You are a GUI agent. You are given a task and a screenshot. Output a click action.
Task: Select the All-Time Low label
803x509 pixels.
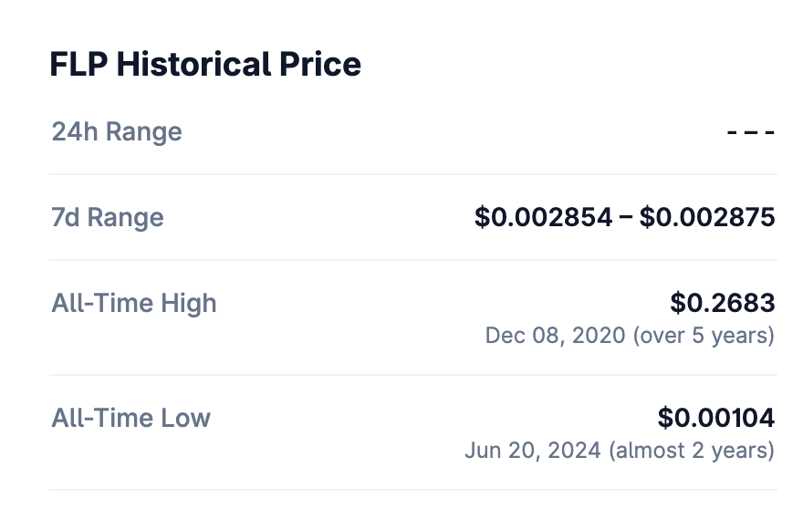click(131, 419)
